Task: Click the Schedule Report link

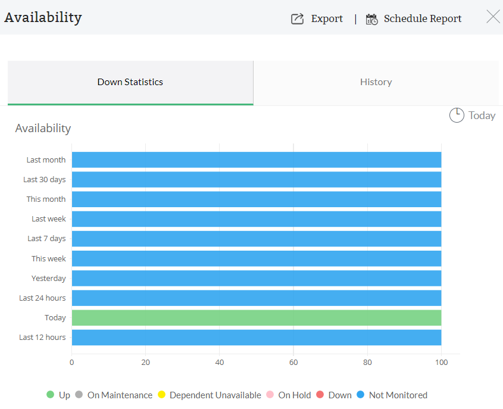Action: click(423, 18)
